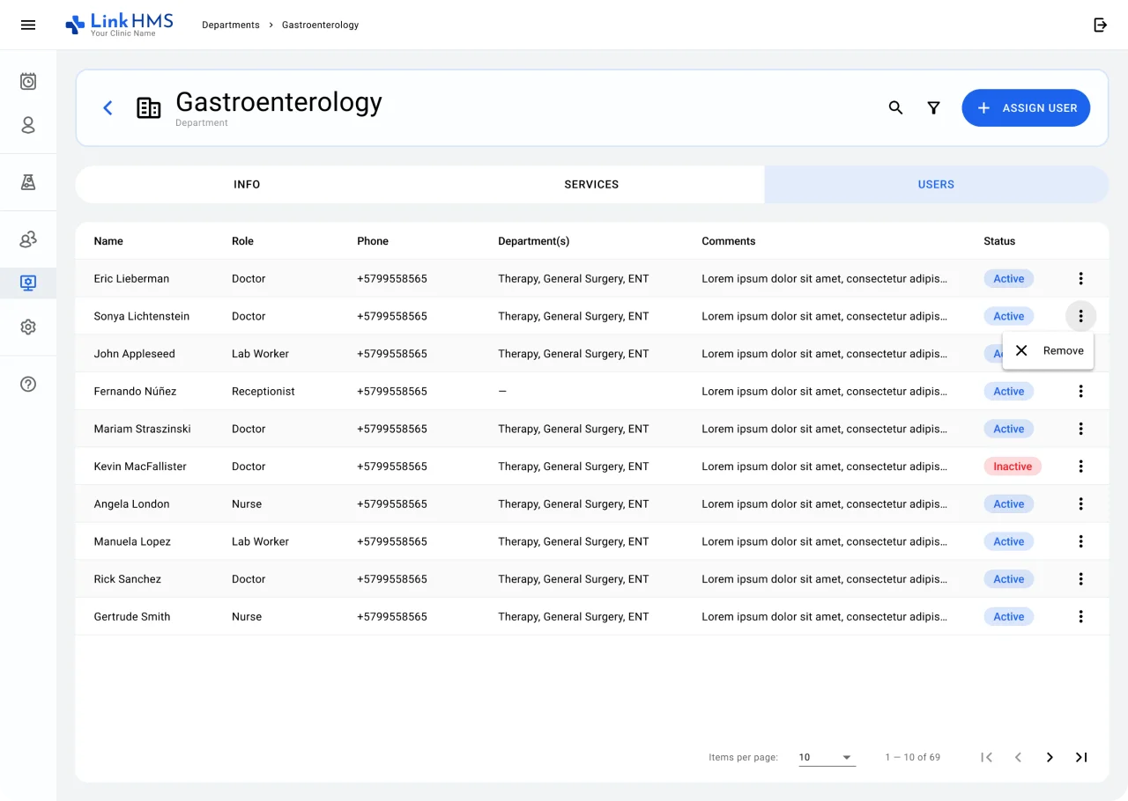Open the laboratory flask sidebar icon
The width and height of the screenshot is (1128, 801).
(x=28, y=182)
